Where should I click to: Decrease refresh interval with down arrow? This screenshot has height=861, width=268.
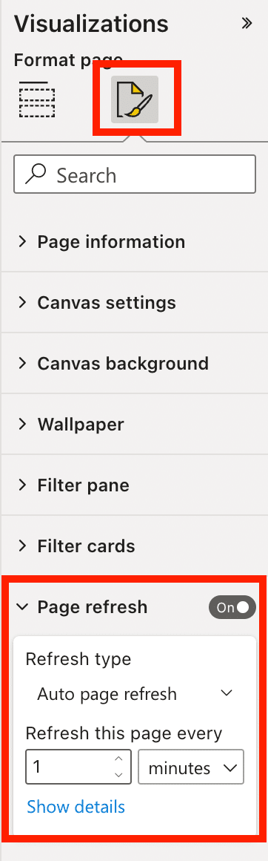tap(118, 775)
